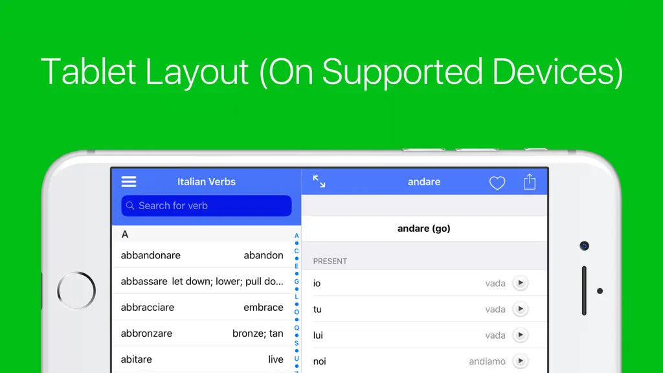
Task: Jump to letter C in index
Action: point(297,251)
